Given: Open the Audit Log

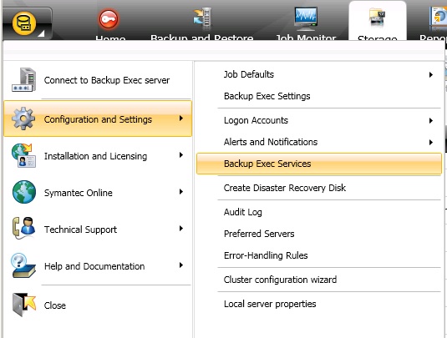Looking at the screenshot, I should pos(319,212).
